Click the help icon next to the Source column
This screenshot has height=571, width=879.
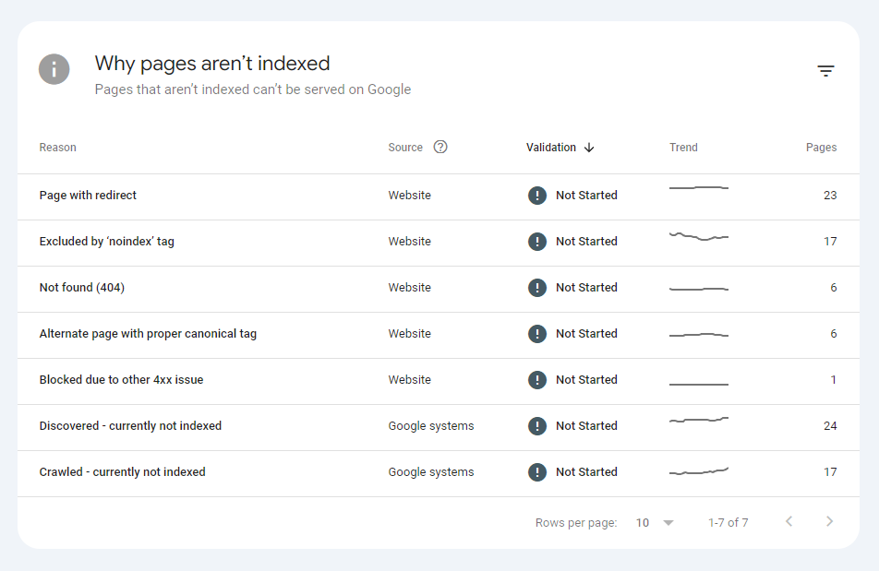440,147
